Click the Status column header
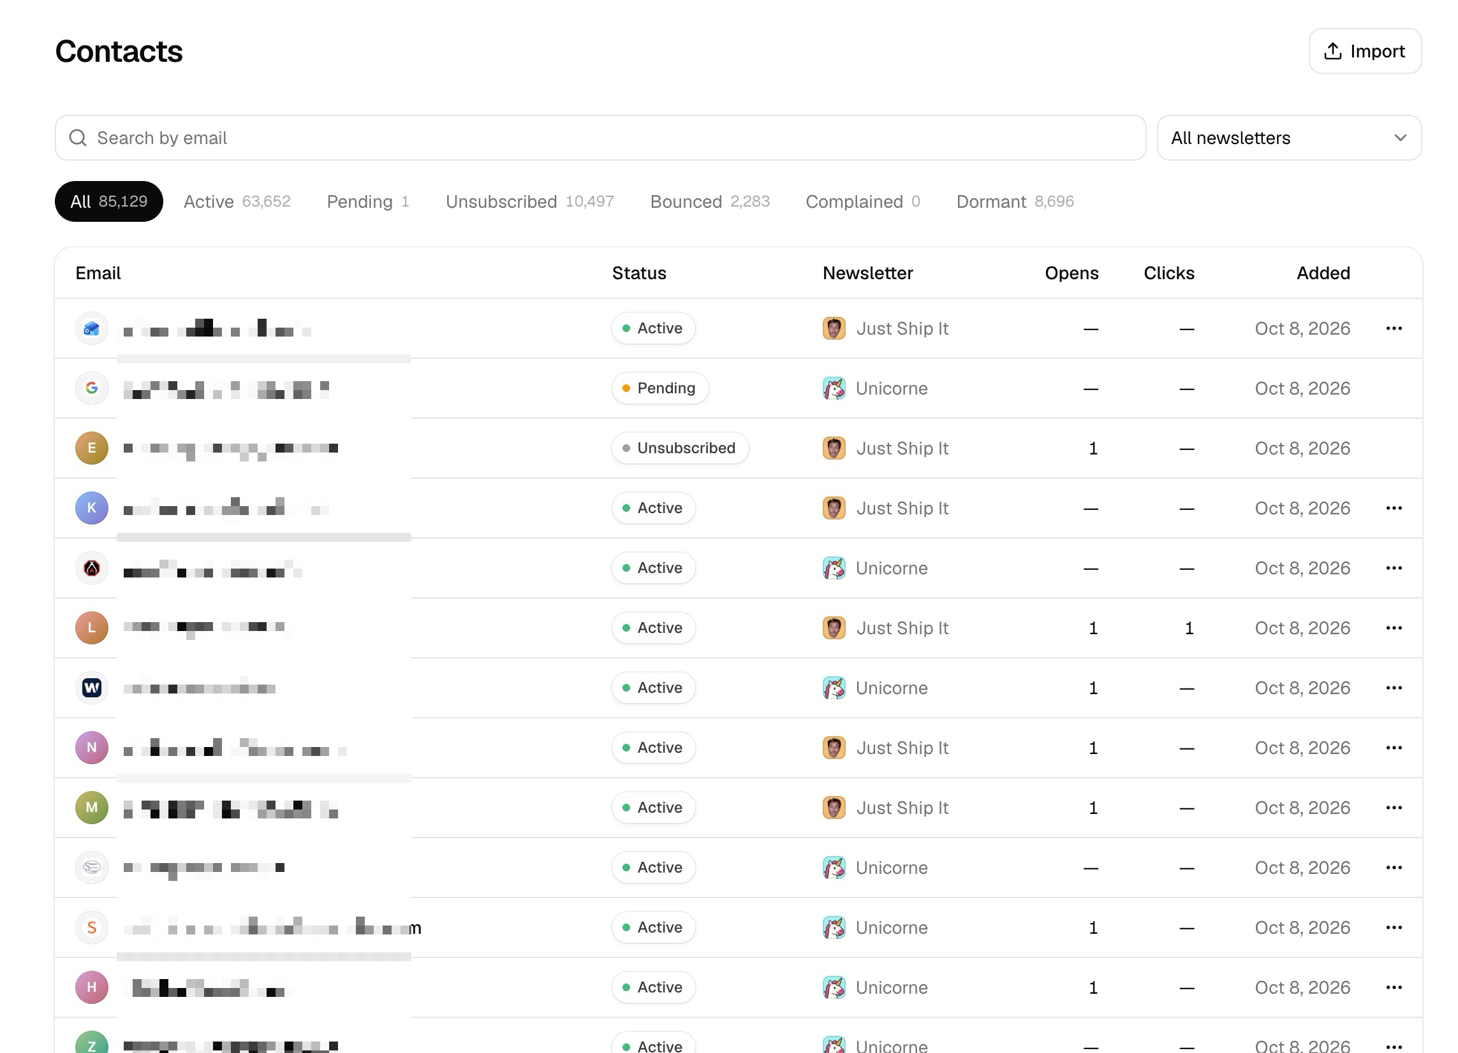 639,273
